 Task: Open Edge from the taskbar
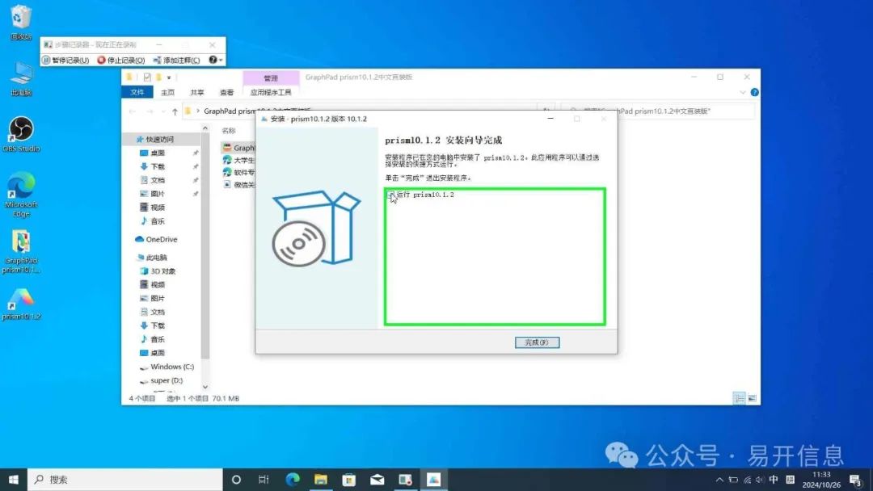pyautogui.click(x=293, y=480)
